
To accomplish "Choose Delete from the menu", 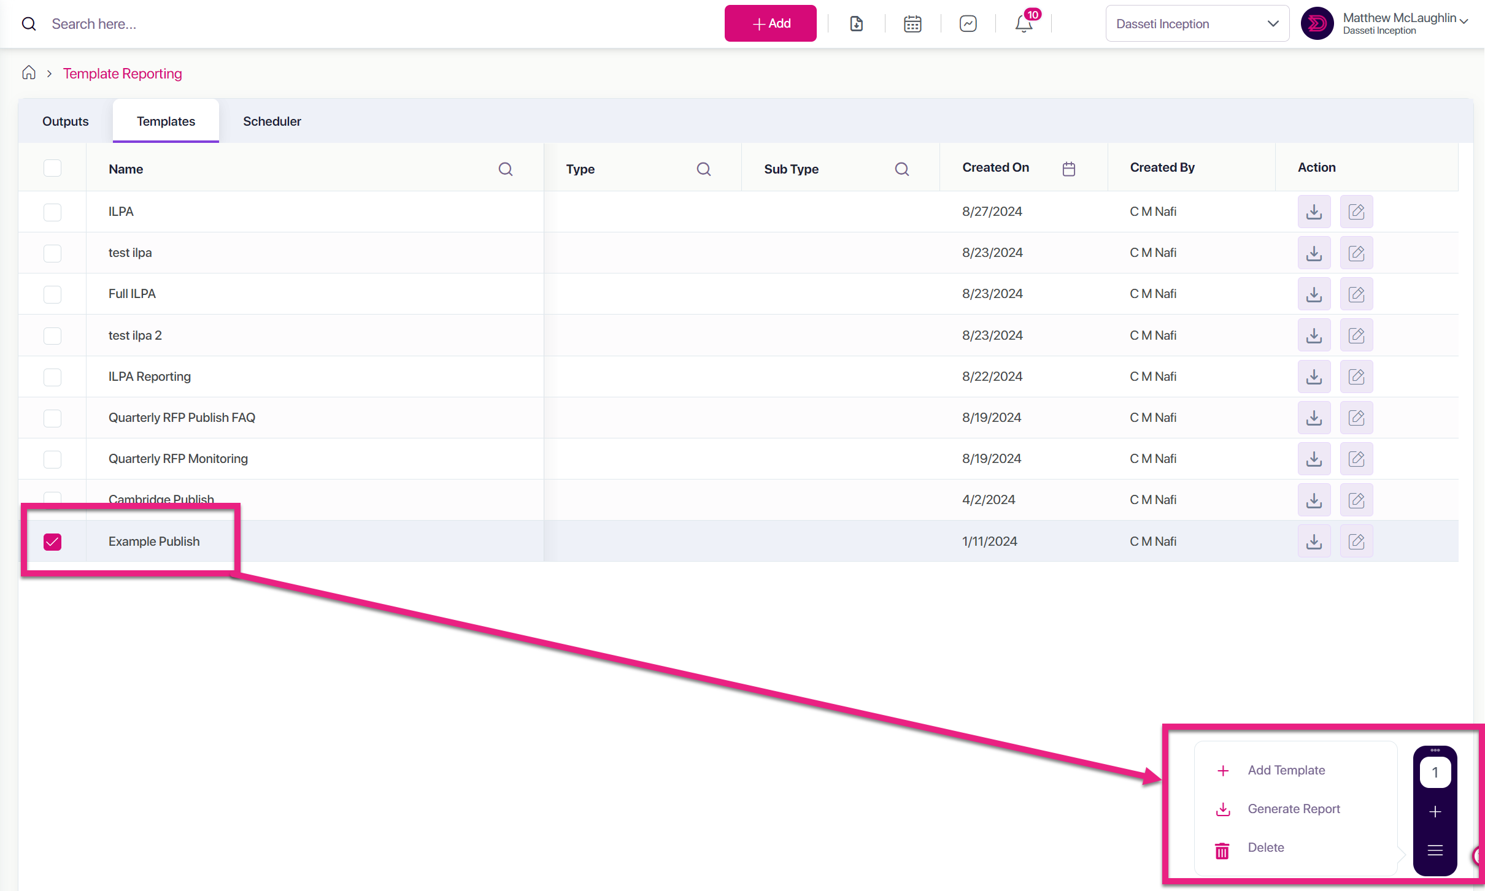I will click(x=1265, y=847).
